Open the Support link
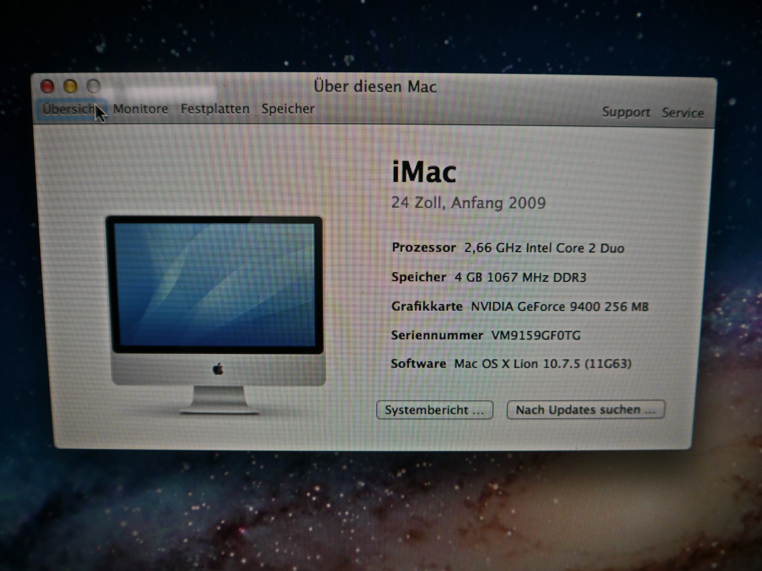 click(626, 112)
